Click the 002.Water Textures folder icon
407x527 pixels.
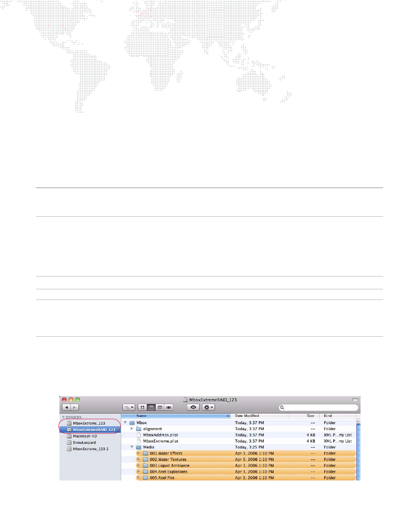point(145,460)
